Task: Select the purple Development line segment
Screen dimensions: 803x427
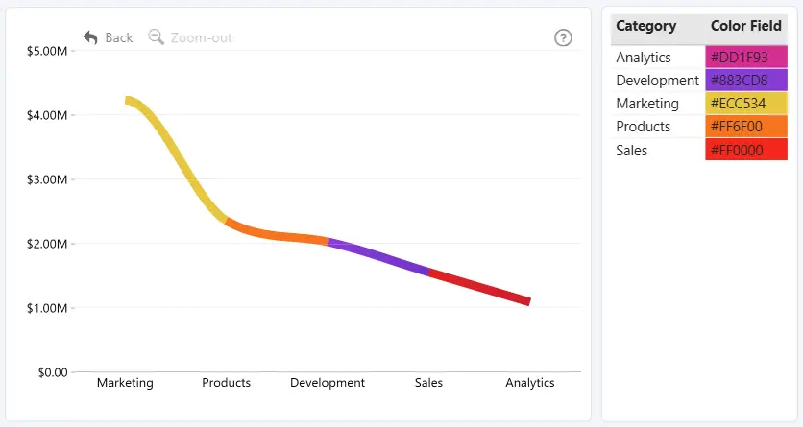Action: coord(377,255)
